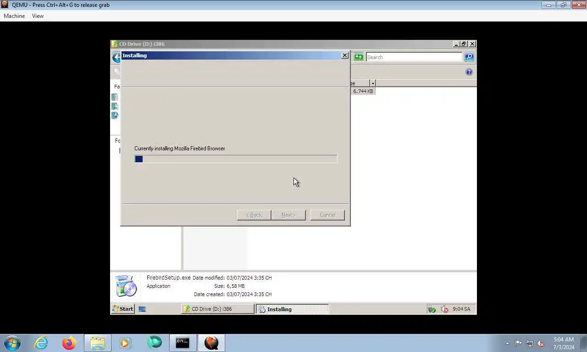Open Explorer help with the question mark
Viewport: 587px width, 352px height.
[469, 72]
